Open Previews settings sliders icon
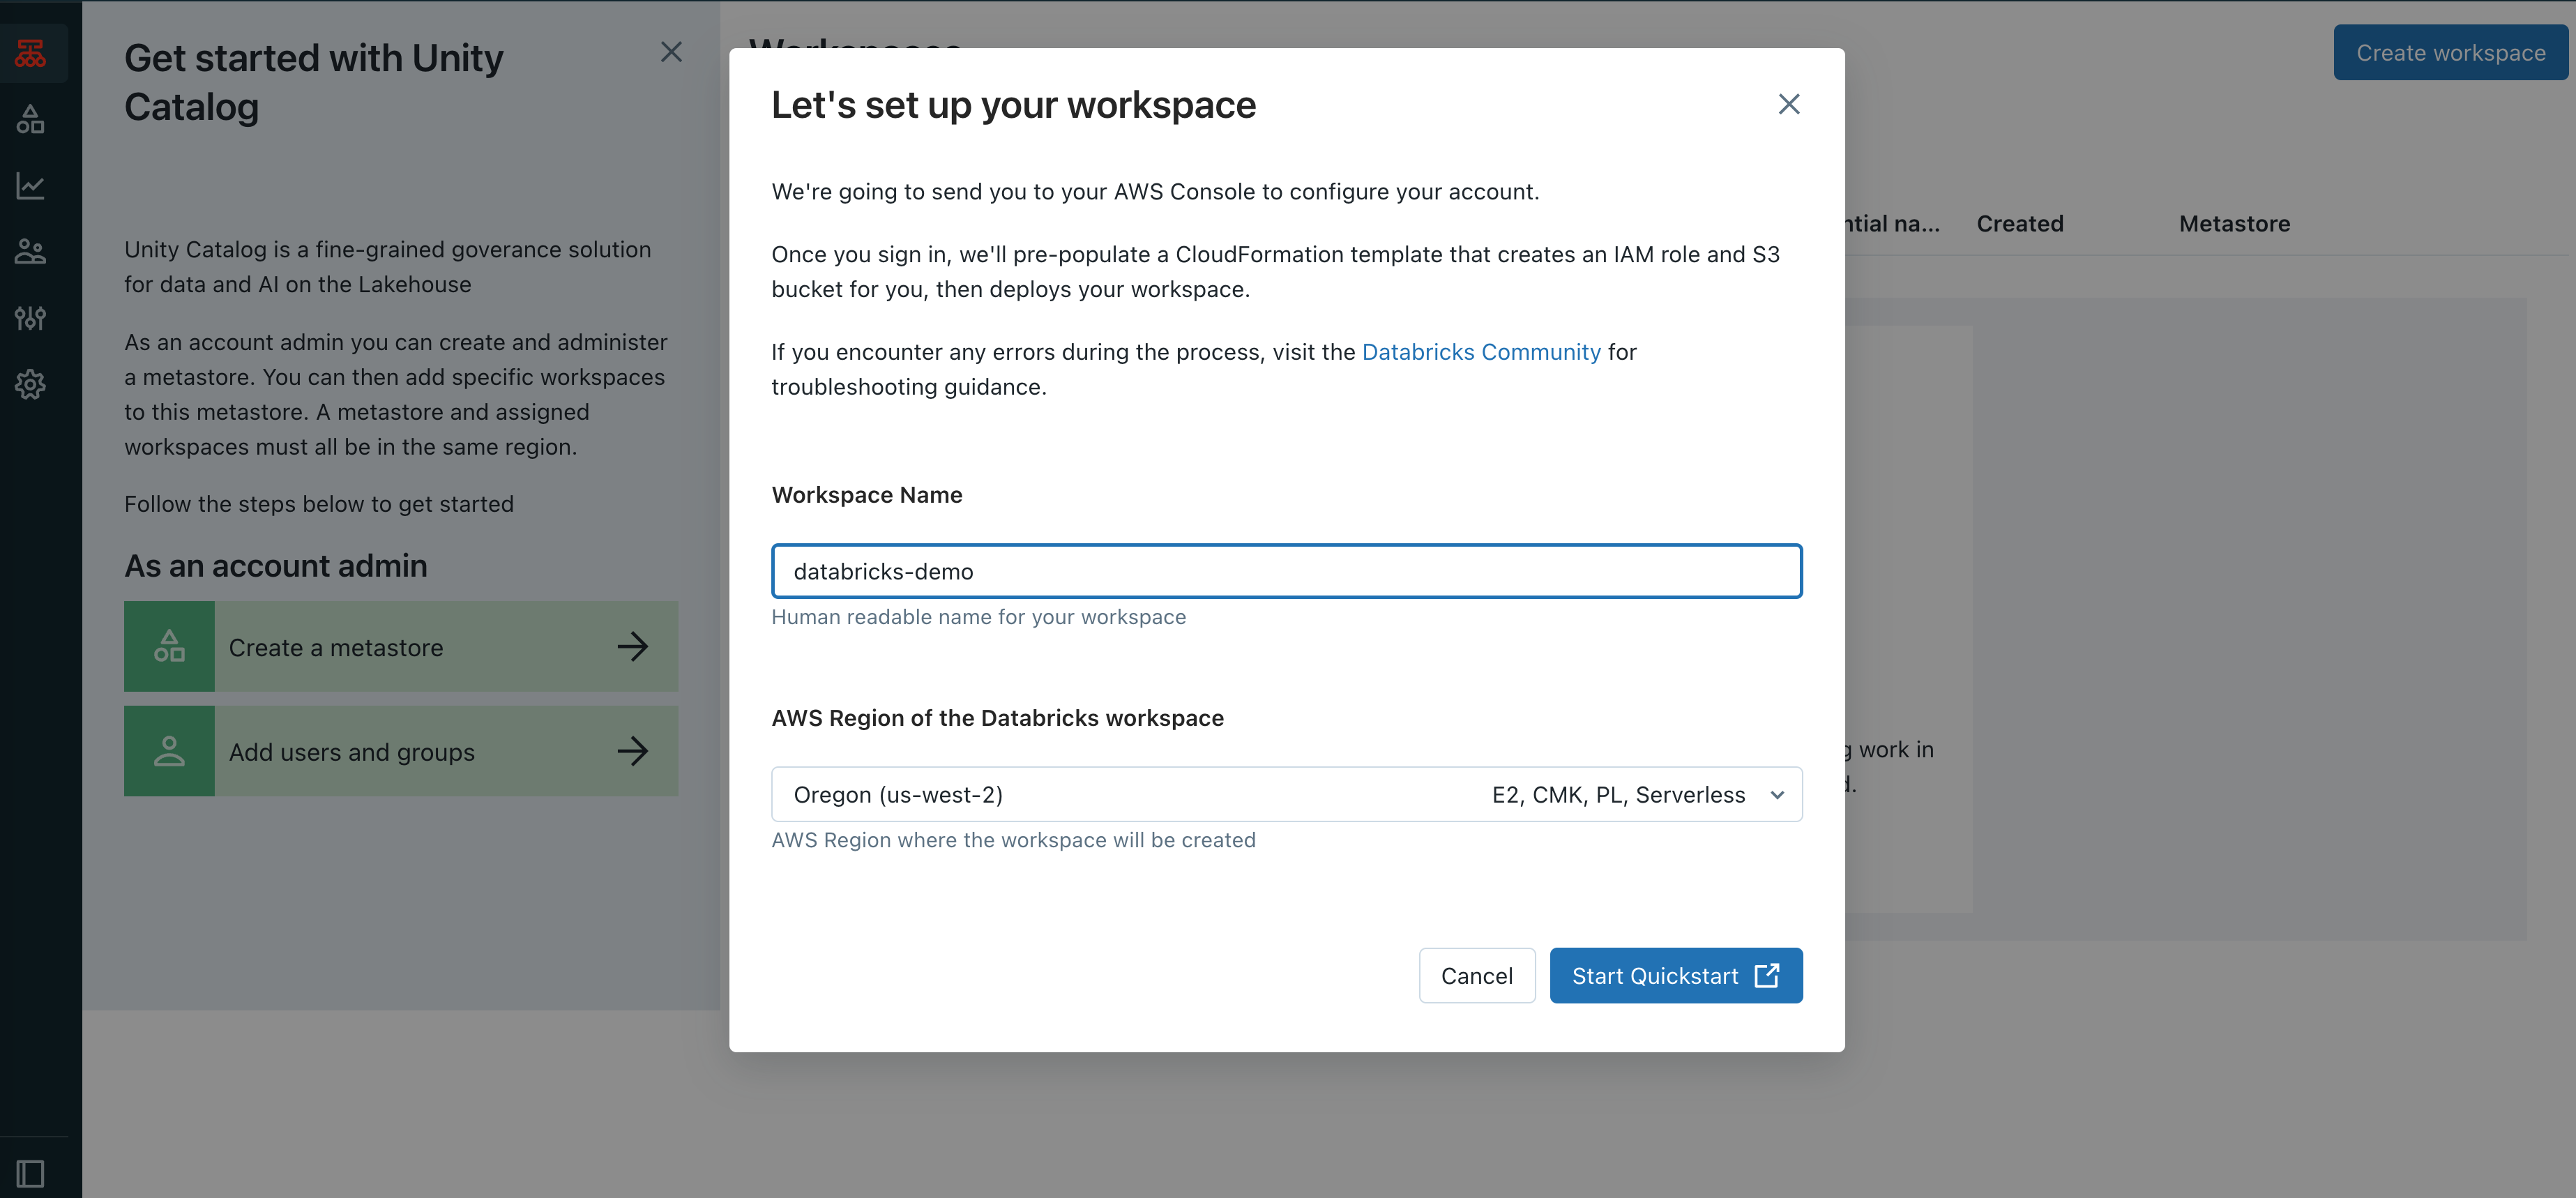Screen dimensions: 2576x1198 (30, 318)
